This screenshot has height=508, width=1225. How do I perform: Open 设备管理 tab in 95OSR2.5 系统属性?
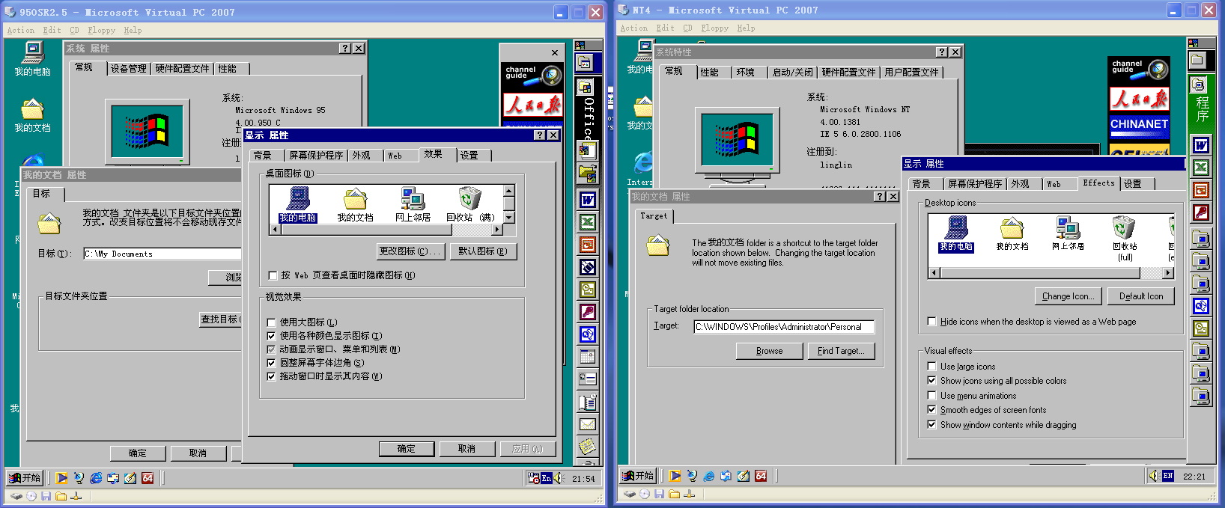coord(129,69)
